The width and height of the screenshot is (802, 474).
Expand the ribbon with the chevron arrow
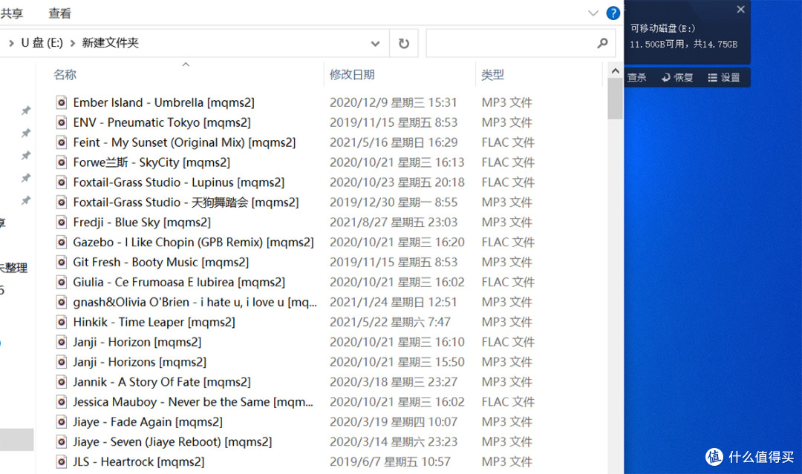[593, 13]
